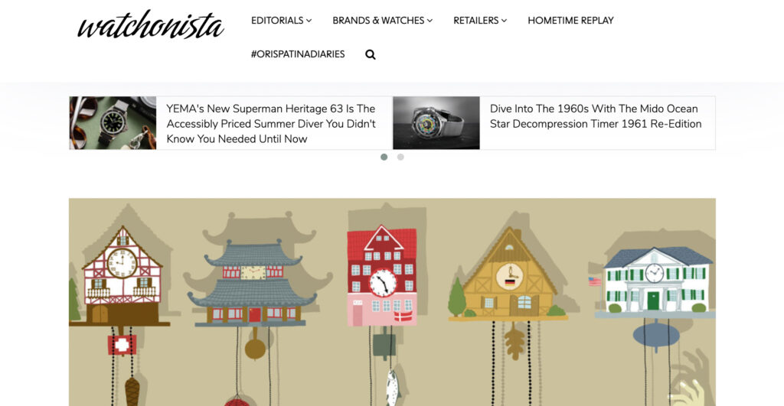The image size is (784, 406).
Task: Select the first carousel dot indicator
Action: point(384,157)
